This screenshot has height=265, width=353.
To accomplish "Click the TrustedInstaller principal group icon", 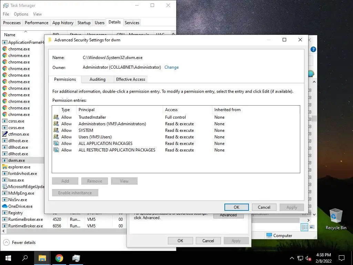I will (x=56, y=117).
